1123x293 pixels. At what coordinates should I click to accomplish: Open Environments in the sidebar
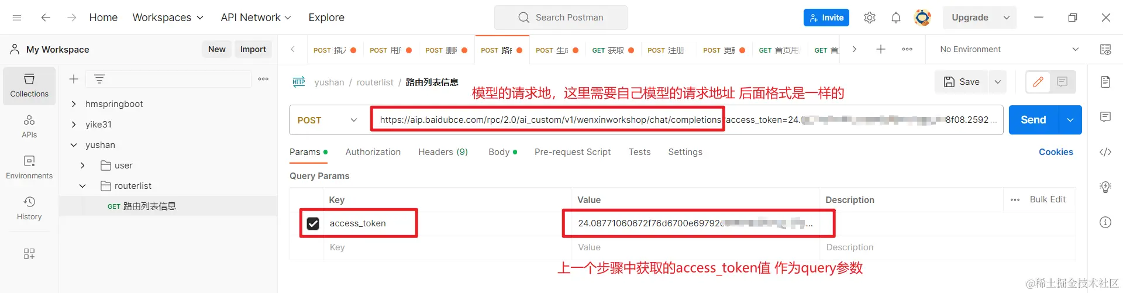click(x=29, y=168)
